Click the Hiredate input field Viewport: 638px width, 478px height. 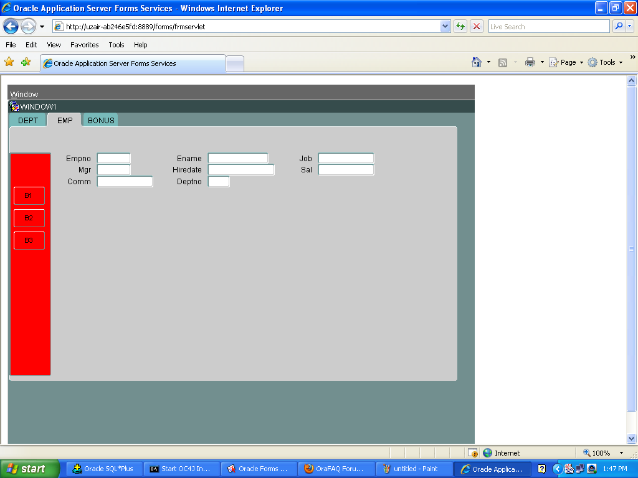tap(241, 170)
